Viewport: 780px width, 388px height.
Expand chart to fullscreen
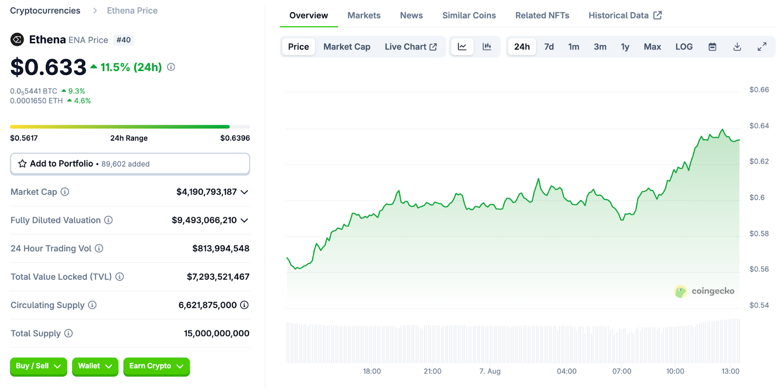tap(762, 47)
